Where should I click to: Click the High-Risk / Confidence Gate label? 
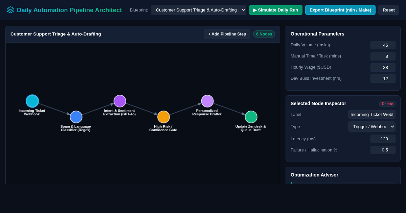(x=163, y=128)
